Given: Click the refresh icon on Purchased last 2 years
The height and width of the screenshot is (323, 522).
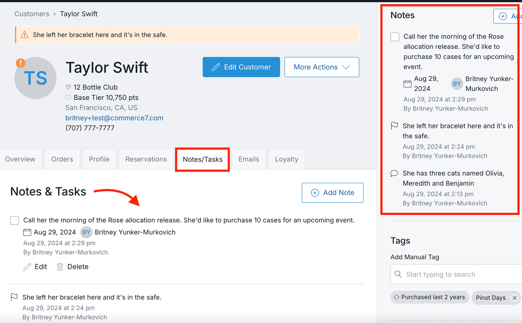Looking at the screenshot, I should click(396, 297).
